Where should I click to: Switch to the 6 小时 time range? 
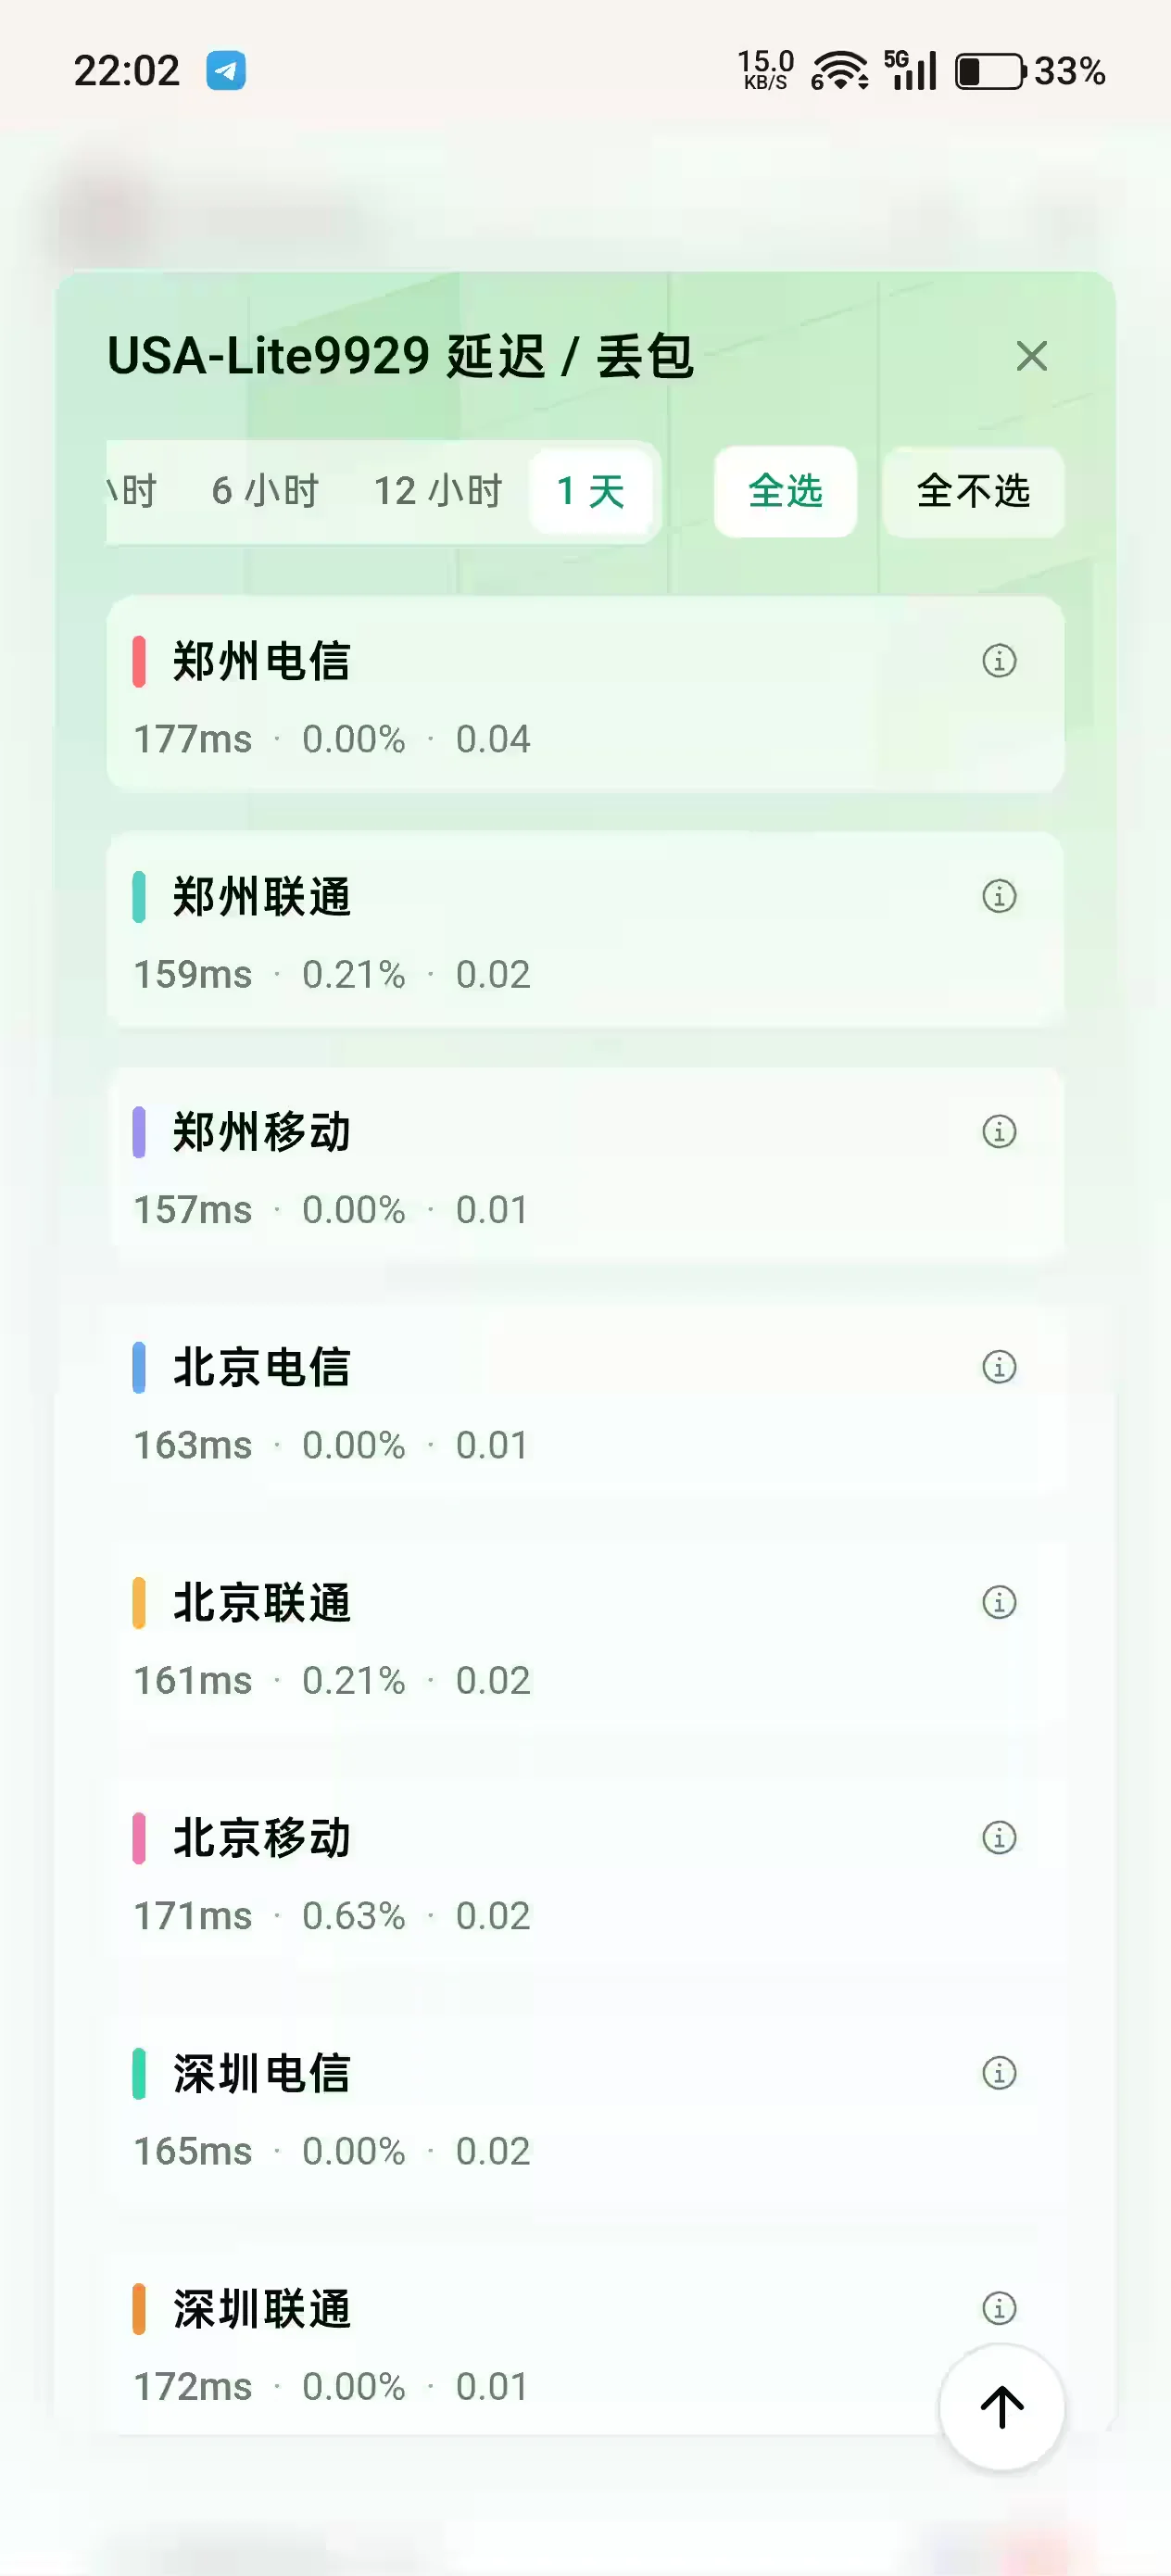point(265,492)
